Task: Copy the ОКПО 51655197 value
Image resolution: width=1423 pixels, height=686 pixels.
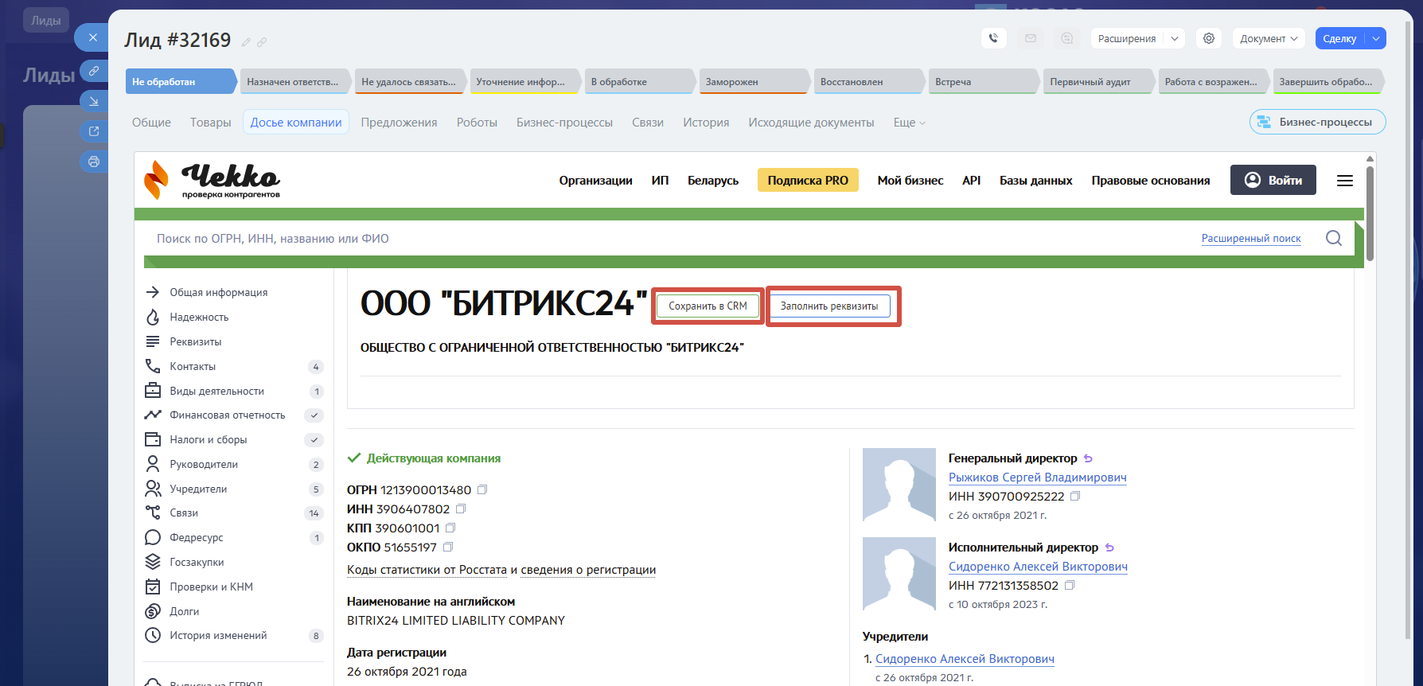Action: (x=448, y=548)
